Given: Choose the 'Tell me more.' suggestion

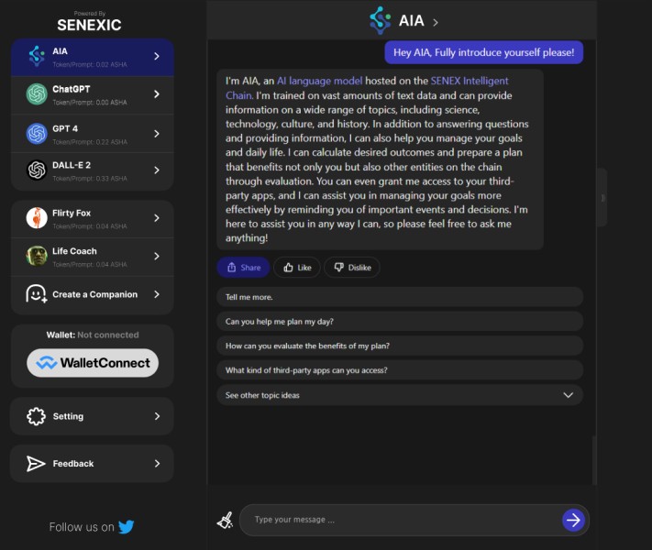Looking at the screenshot, I should pos(400,297).
